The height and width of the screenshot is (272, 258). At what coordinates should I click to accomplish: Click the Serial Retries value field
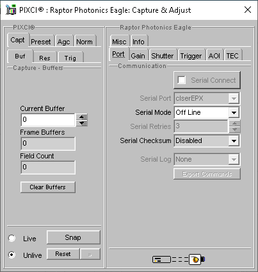[201, 126]
